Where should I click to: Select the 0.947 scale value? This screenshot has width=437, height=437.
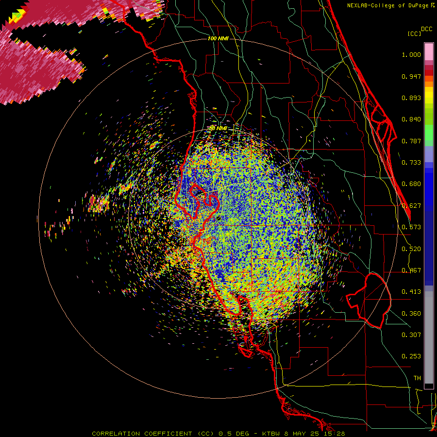(x=411, y=76)
